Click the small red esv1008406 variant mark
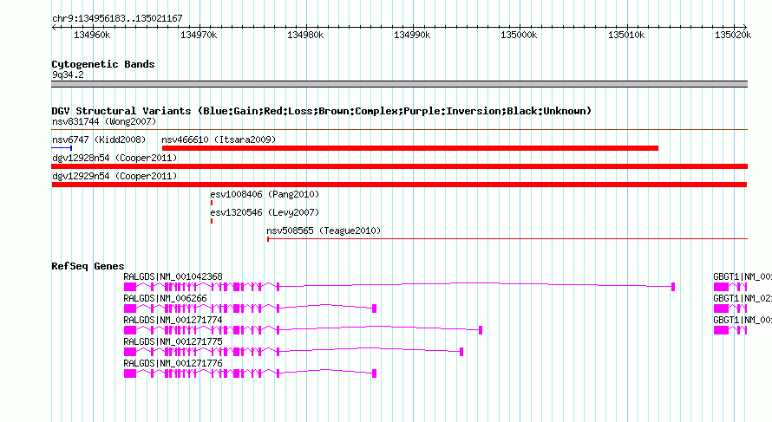Screen dimensions: 772x422 pos(212,203)
